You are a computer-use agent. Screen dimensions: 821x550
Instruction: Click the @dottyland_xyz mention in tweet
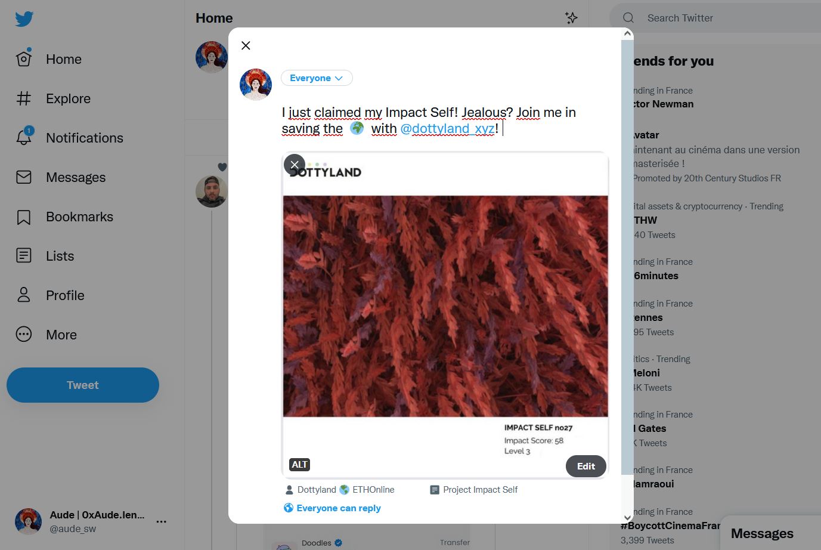pos(447,128)
